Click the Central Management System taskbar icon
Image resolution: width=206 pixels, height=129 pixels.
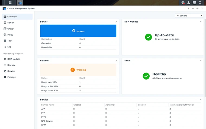pos(20,3)
